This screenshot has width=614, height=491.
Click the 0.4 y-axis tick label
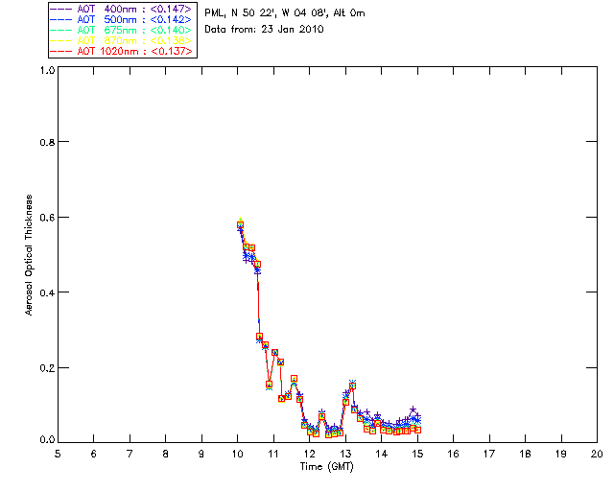point(47,292)
